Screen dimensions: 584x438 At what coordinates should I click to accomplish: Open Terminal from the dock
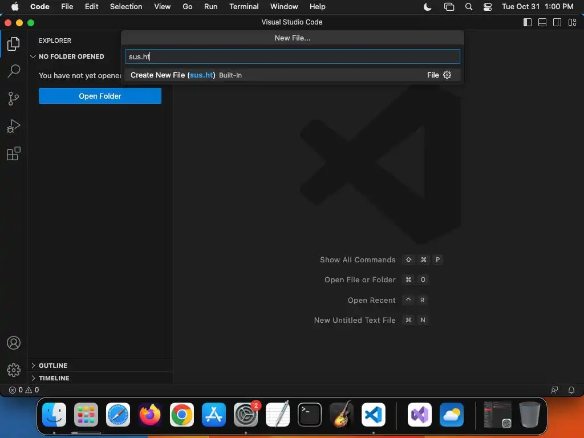point(310,414)
